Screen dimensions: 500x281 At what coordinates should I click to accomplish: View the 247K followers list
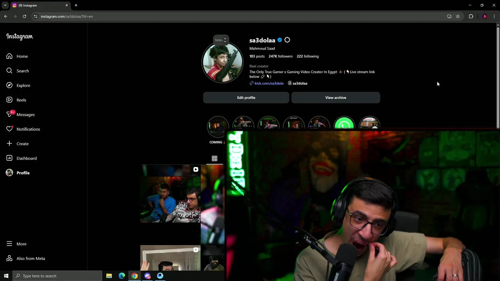point(280,56)
